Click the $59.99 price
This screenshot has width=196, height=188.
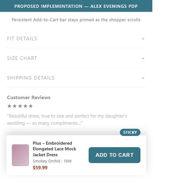40,168
